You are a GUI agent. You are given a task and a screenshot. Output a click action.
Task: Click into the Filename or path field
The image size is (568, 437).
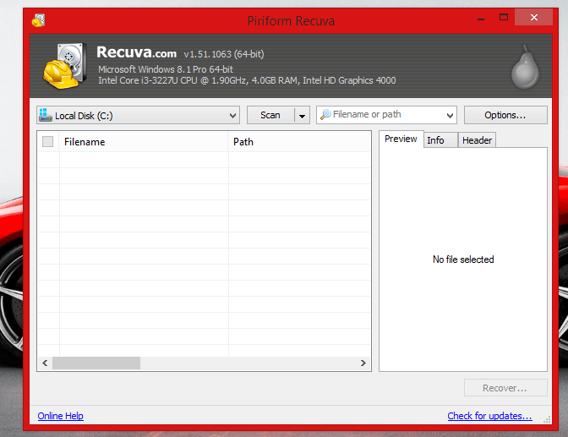point(386,115)
